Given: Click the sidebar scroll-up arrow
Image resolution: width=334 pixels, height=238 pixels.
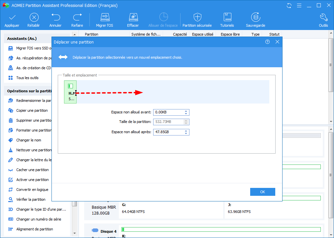Looking at the screenshot, I should (75, 34).
